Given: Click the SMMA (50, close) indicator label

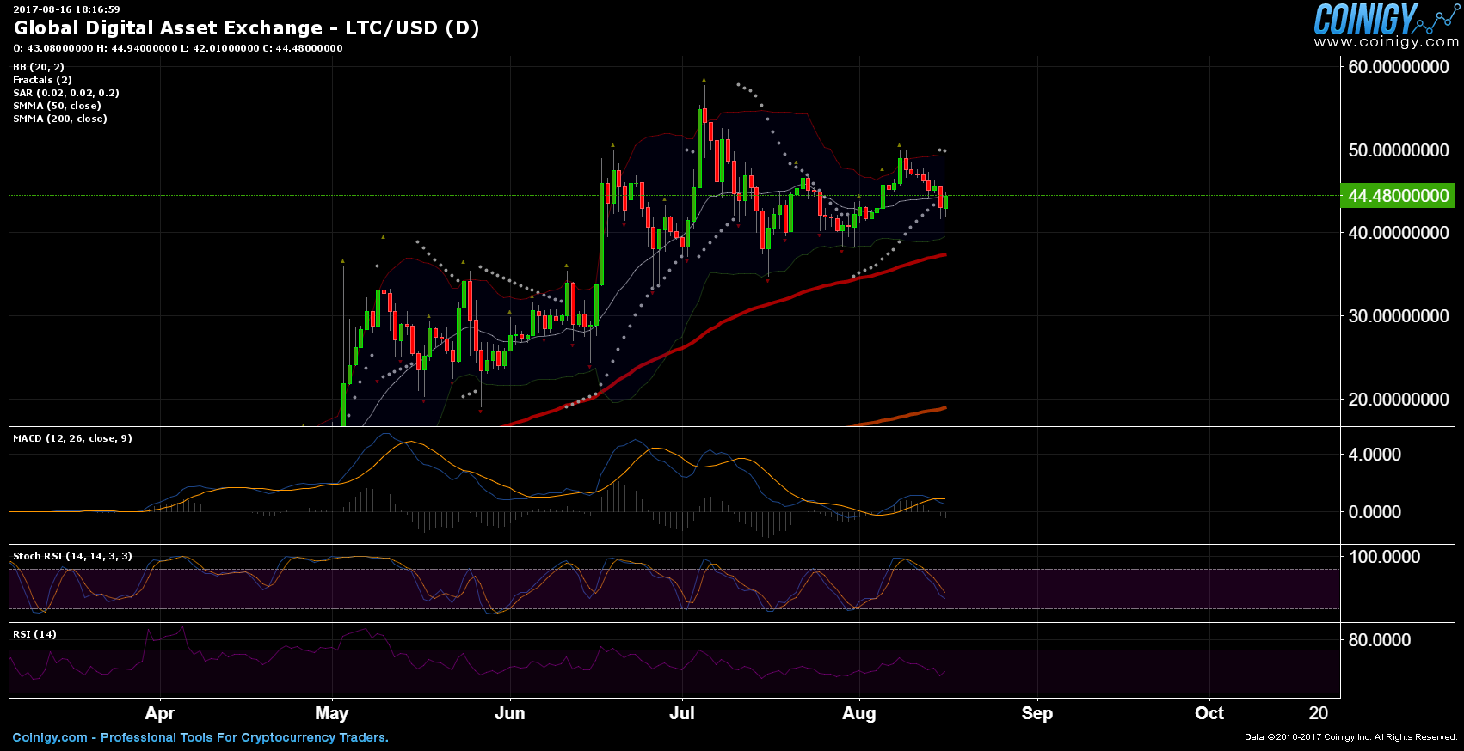Looking at the screenshot, I should coord(57,106).
